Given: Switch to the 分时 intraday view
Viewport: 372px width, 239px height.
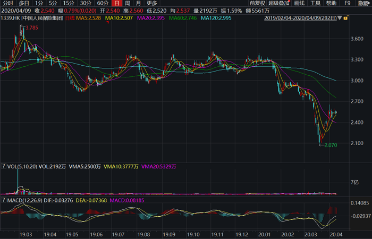Looking at the screenshot, I should (7, 3).
